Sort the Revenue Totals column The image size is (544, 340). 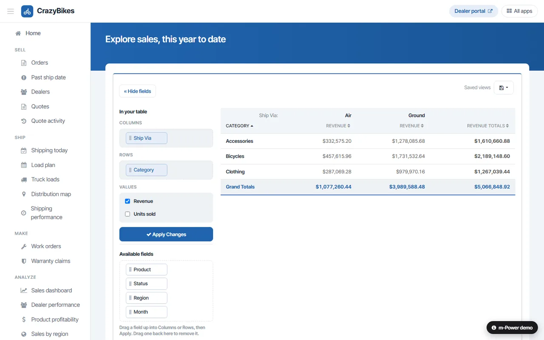click(x=487, y=126)
